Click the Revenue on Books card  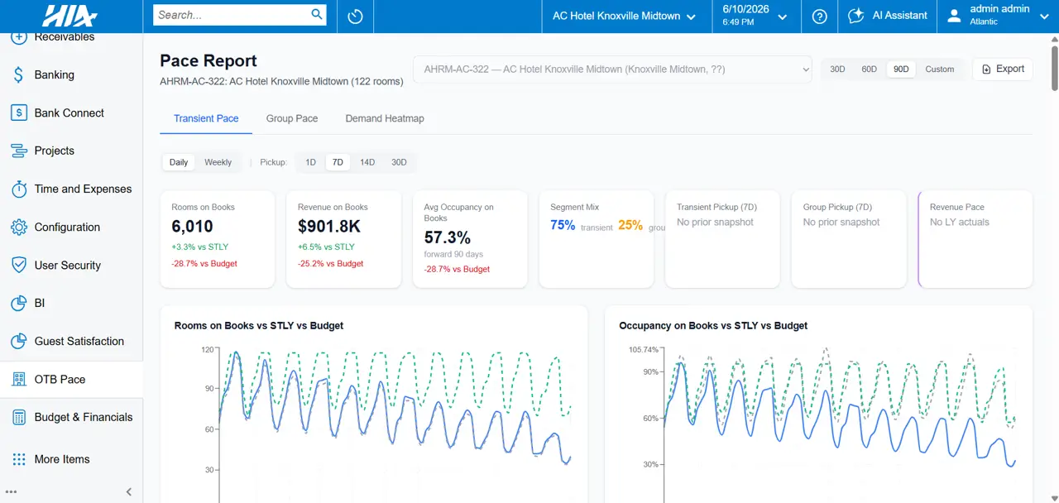point(343,240)
